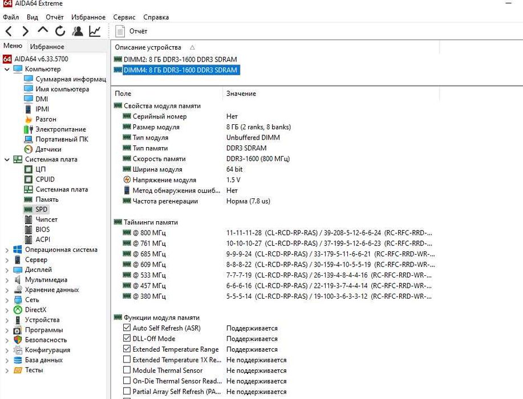
Task: Click the Устройства devices icon
Action: 18,320
